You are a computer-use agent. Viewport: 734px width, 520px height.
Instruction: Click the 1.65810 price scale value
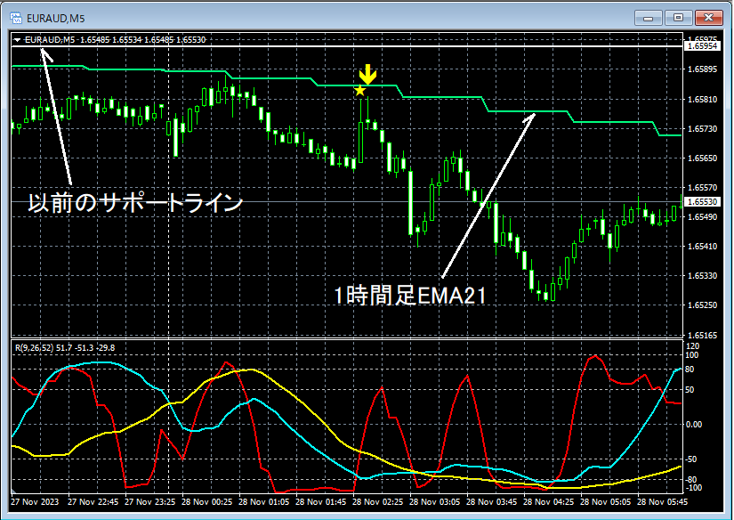pyautogui.click(x=703, y=100)
